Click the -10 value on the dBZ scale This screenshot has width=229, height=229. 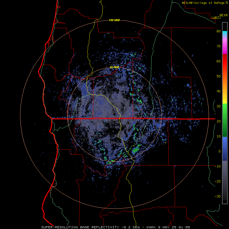coord(218,166)
